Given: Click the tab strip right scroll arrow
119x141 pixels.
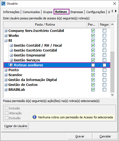Looking at the screenshot, I should pyautogui.click(x=116, y=11).
